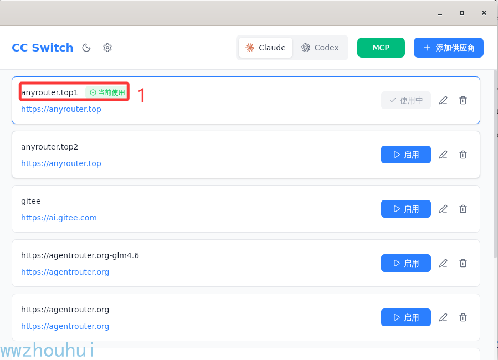Image resolution: width=498 pixels, height=360 pixels.
Task: Open agentrouter.org-glm4.6 URL link
Action: click(65, 272)
